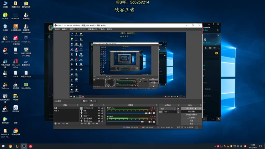Open the desktop audio mixer gear settings
Screen dimensions: 265x149
[x=154, y=122]
